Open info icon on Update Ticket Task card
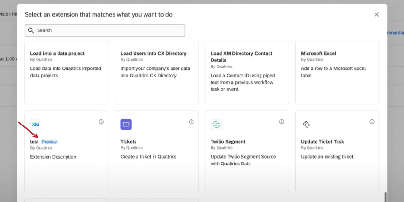 point(372,122)
